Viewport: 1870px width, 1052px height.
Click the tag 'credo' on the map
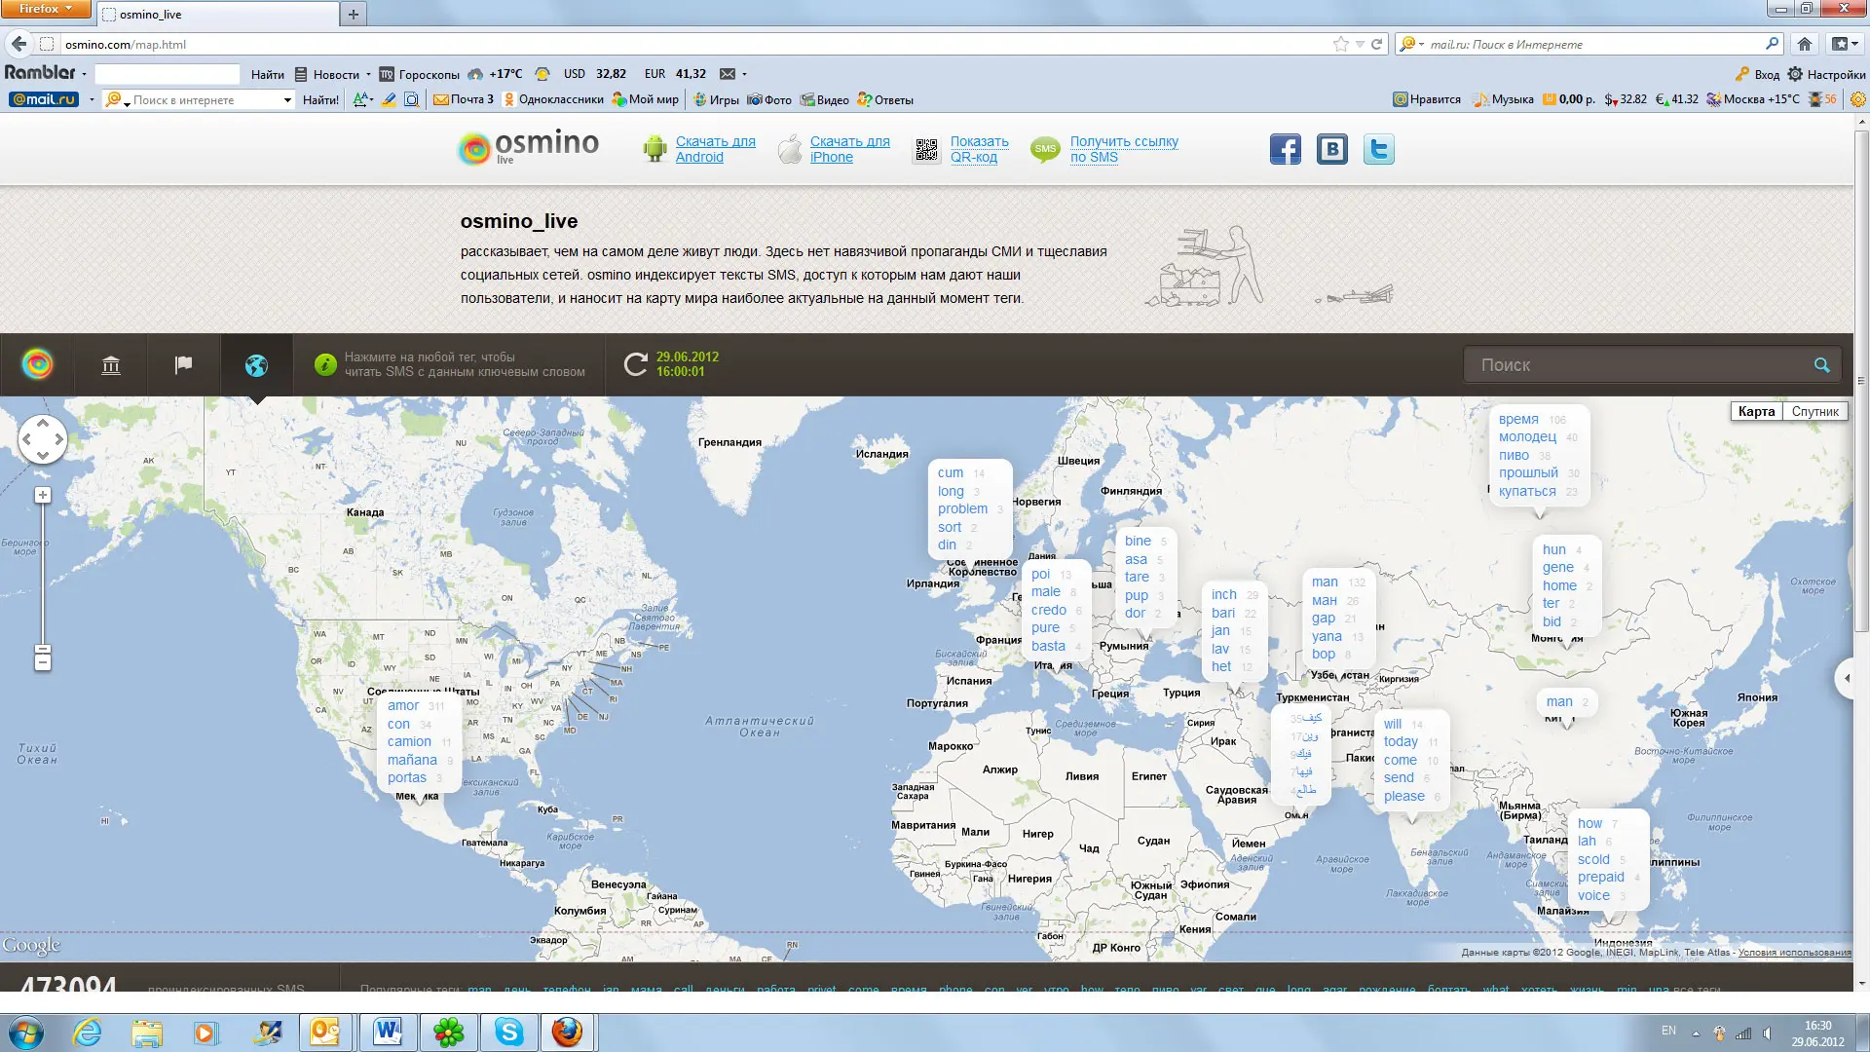pyautogui.click(x=1048, y=611)
